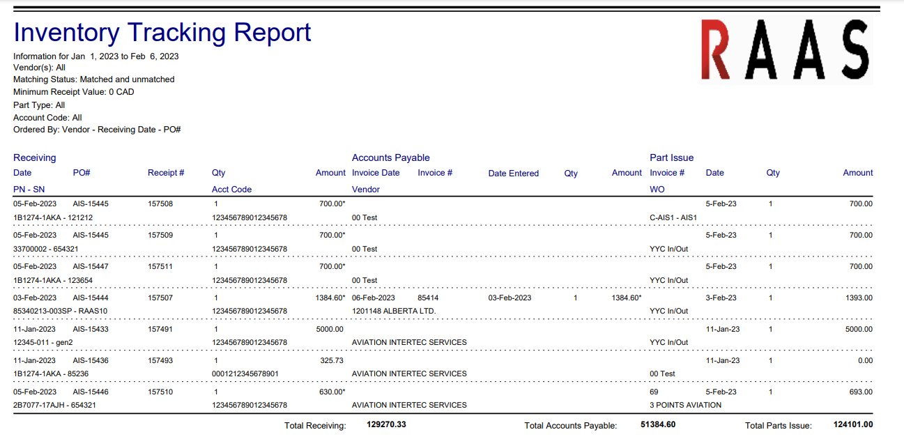Click the Inventory Tracking Report title

(162, 33)
